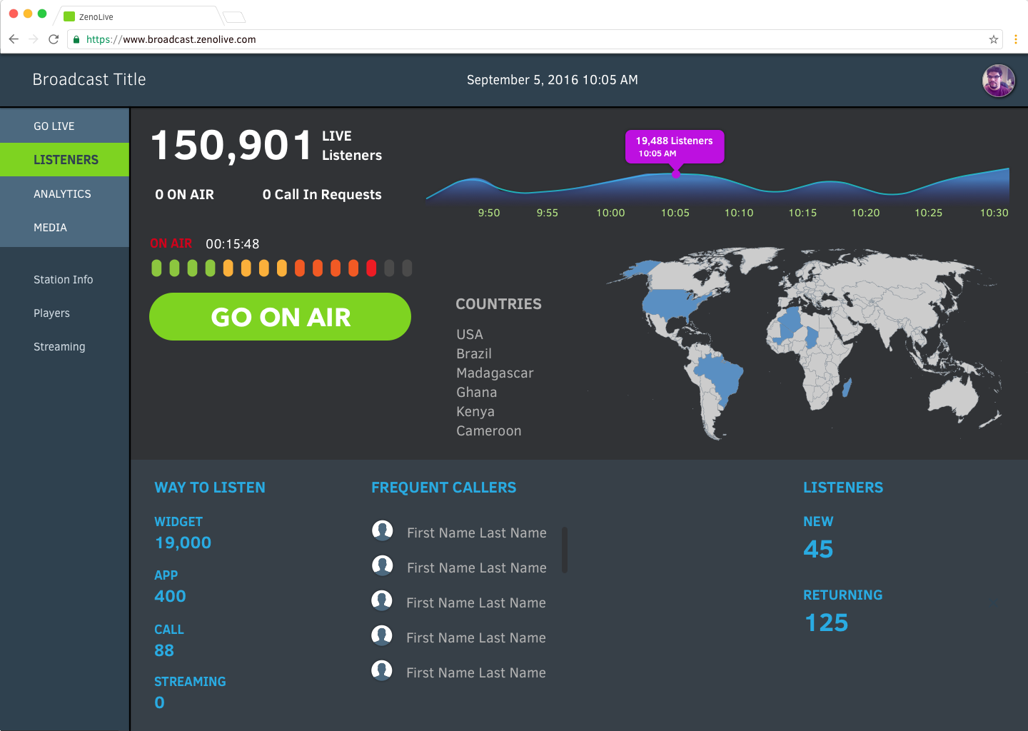Open the user profile avatar

click(998, 81)
